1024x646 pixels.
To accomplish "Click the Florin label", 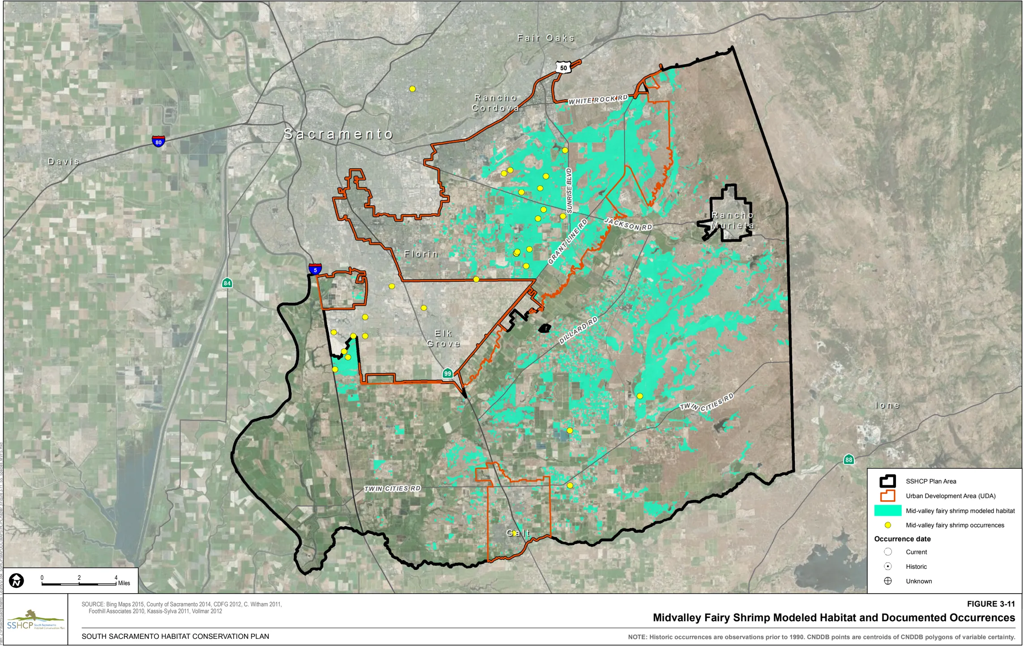I will click(421, 254).
